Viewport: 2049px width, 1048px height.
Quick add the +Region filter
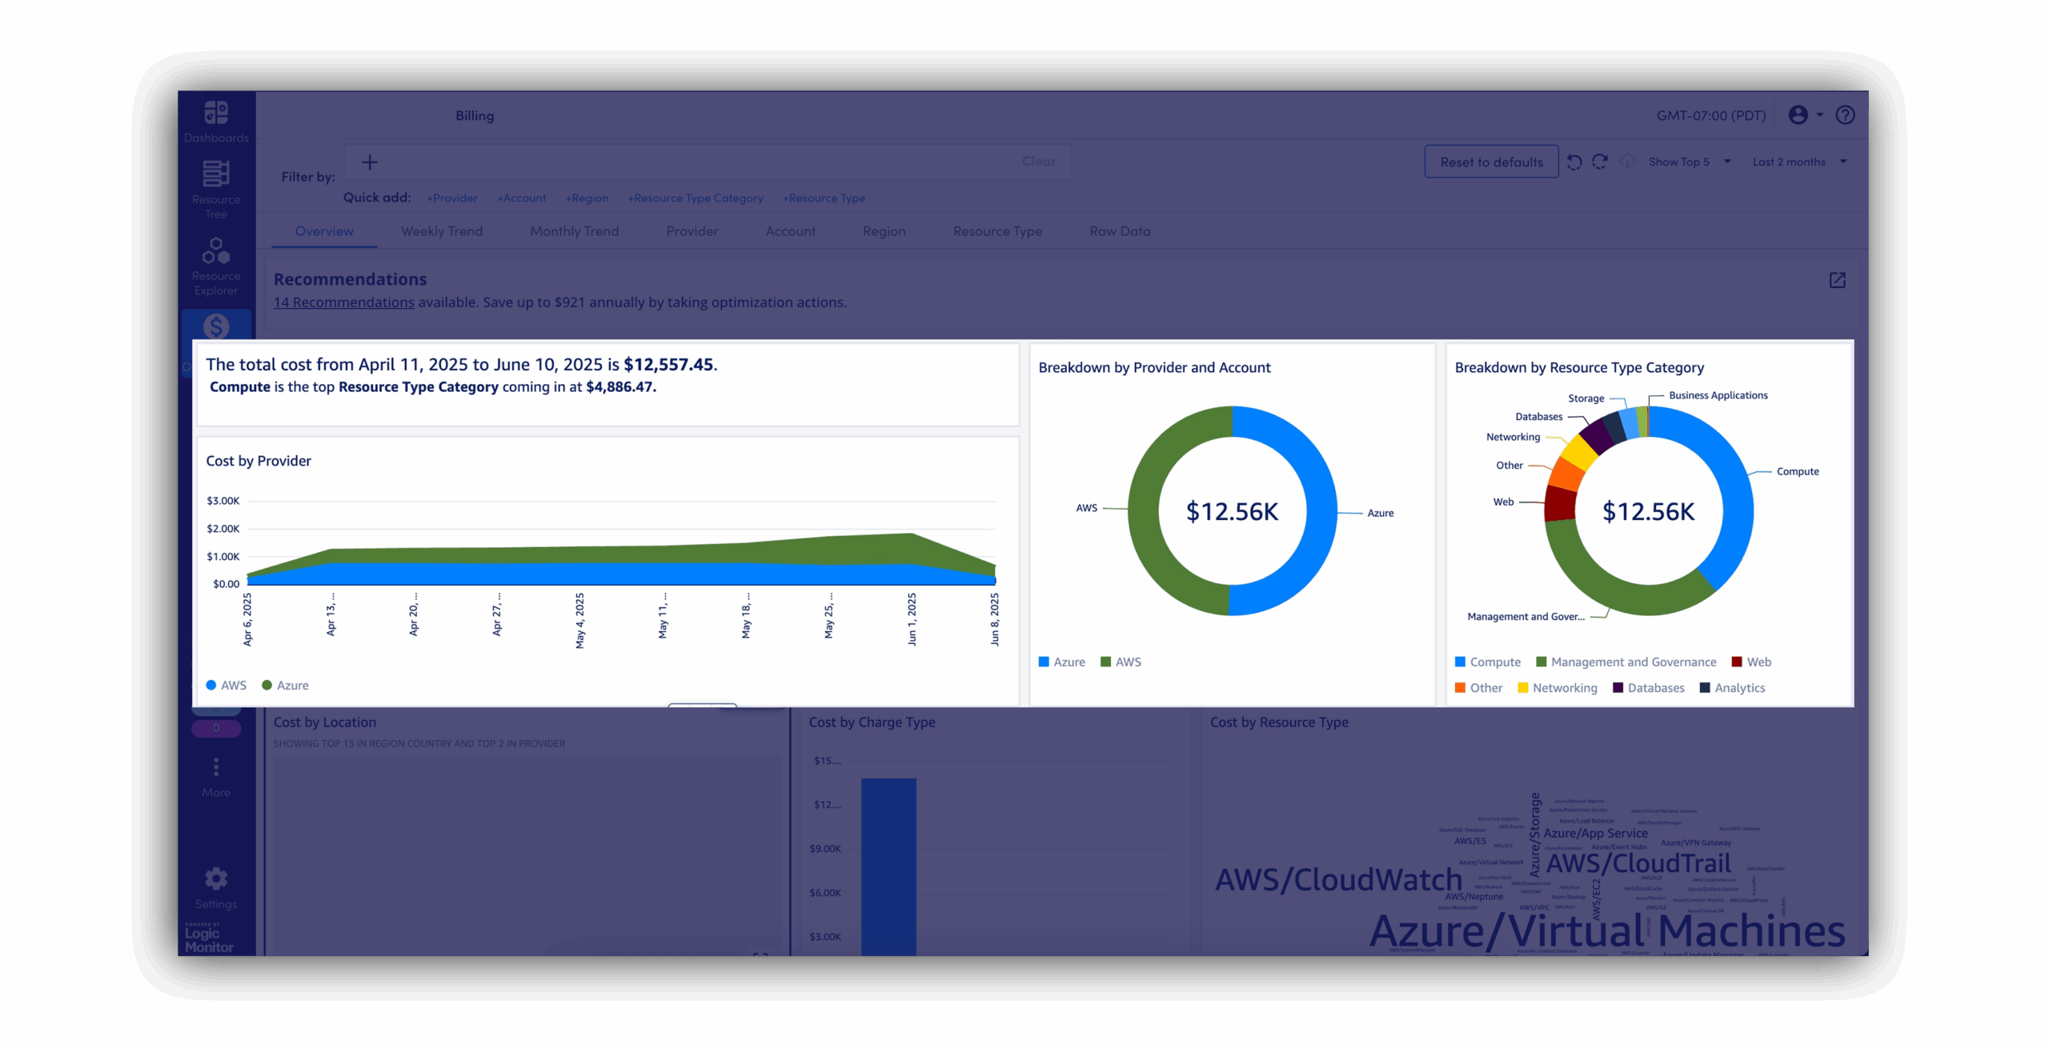pos(587,198)
